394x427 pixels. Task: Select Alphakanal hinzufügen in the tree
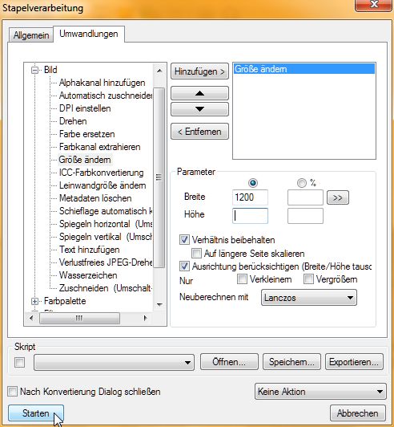103,83
